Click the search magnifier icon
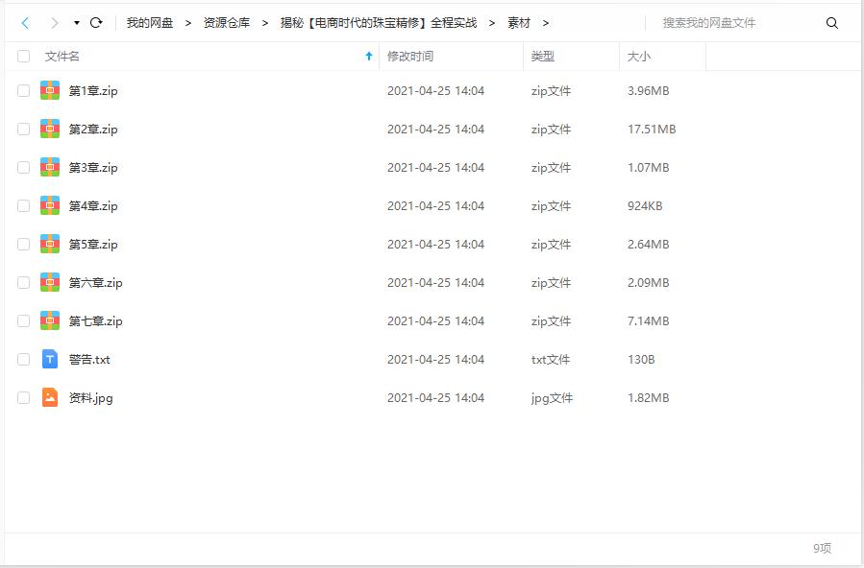The image size is (864, 568). (832, 23)
